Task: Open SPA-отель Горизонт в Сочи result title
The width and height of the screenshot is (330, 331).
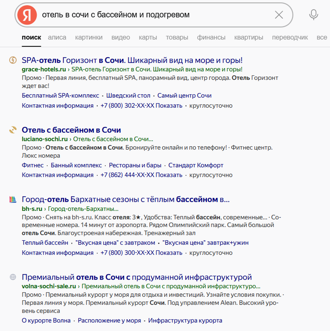Action: [132, 60]
